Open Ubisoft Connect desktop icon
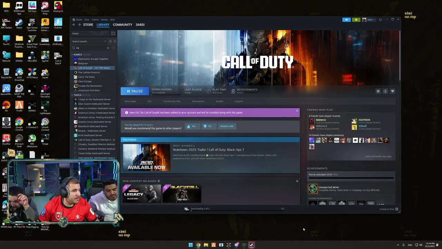 (45, 124)
